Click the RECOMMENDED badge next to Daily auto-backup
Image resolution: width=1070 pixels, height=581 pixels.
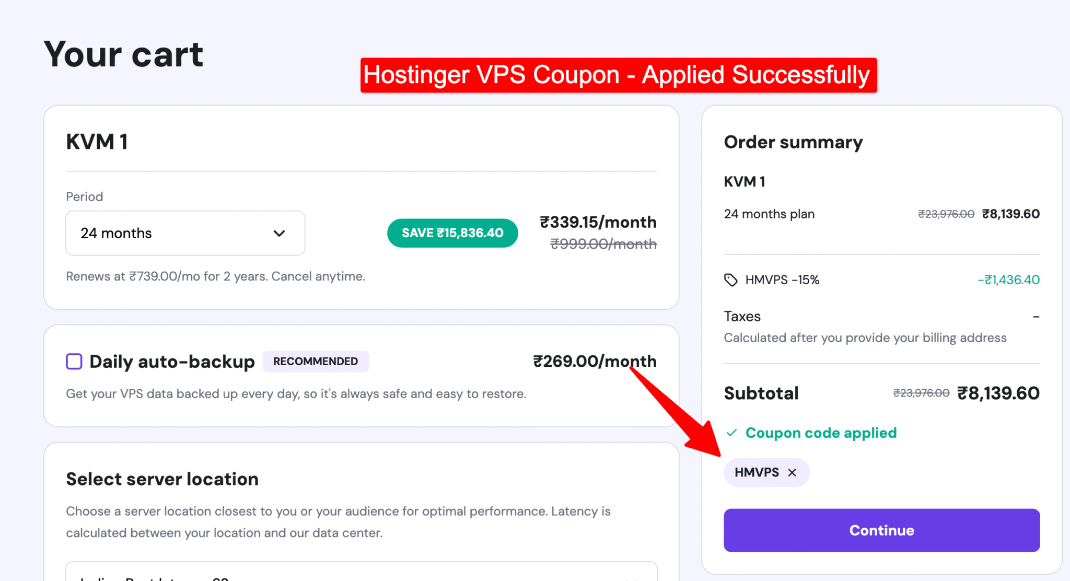click(x=316, y=361)
